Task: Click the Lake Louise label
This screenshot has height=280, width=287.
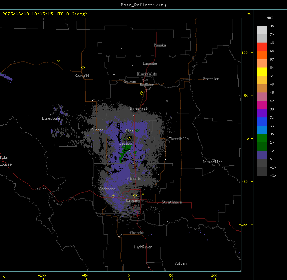Action: tap(6, 161)
